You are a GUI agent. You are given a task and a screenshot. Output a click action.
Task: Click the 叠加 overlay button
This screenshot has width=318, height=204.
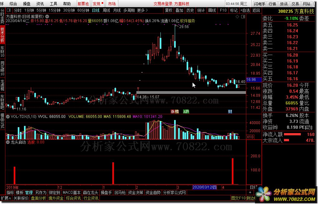pyautogui.click(x=179, y=10)
